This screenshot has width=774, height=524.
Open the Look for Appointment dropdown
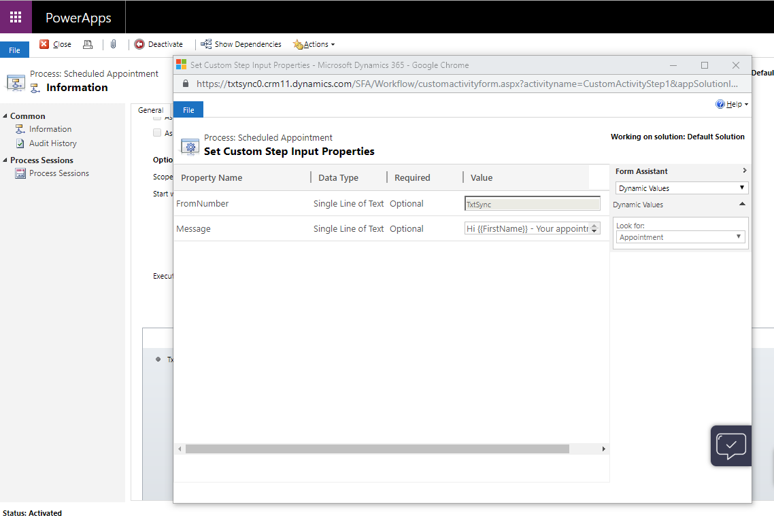tap(681, 237)
